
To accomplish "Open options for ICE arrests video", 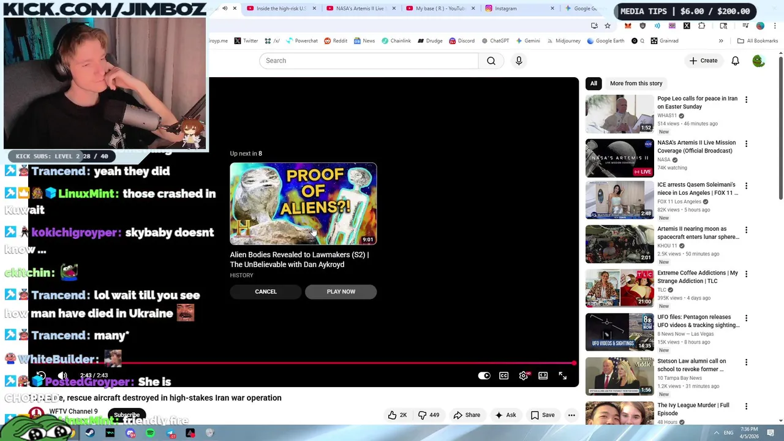I will [x=746, y=185].
